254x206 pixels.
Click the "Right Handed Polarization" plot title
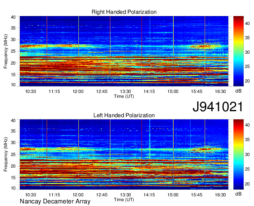coord(124,12)
